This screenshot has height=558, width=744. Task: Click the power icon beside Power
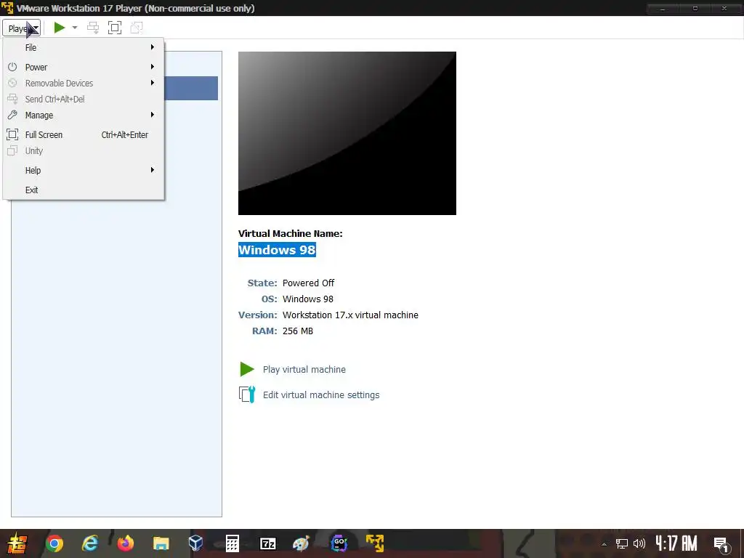pyautogui.click(x=12, y=67)
